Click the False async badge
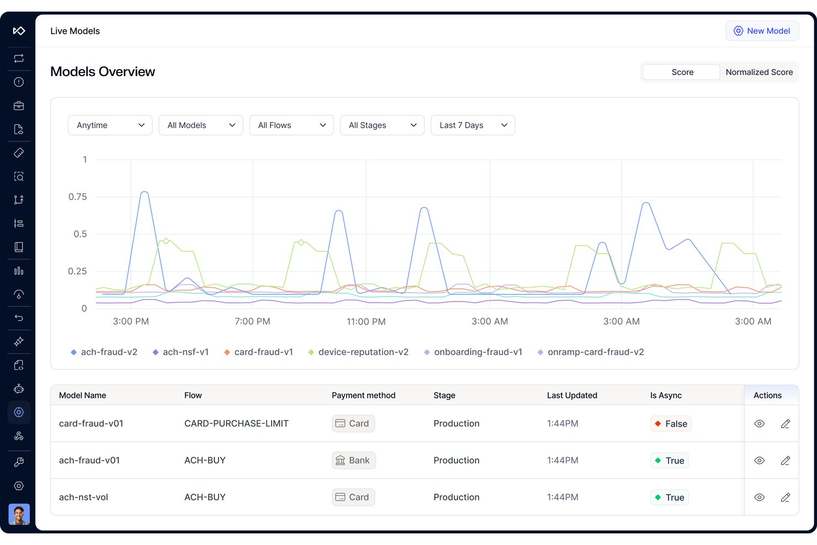This screenshot has height=545, width=817. pos(671,424)
